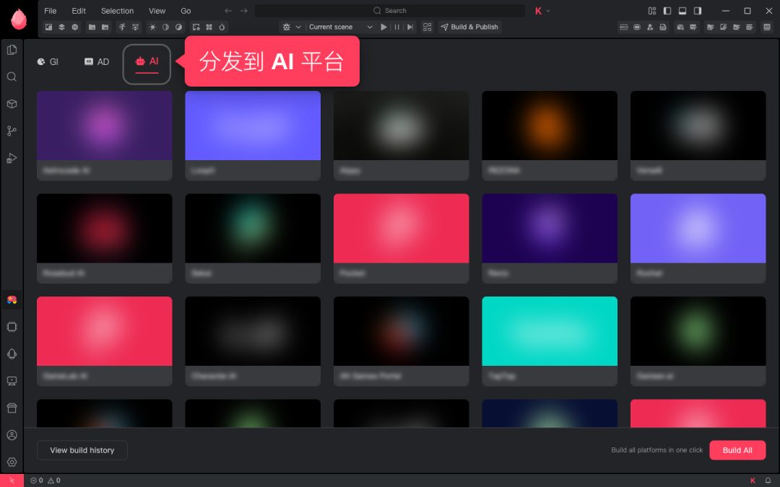Open the chip icon in left sidebar
This screenshot has height=487, width=780.
point(12,327)
